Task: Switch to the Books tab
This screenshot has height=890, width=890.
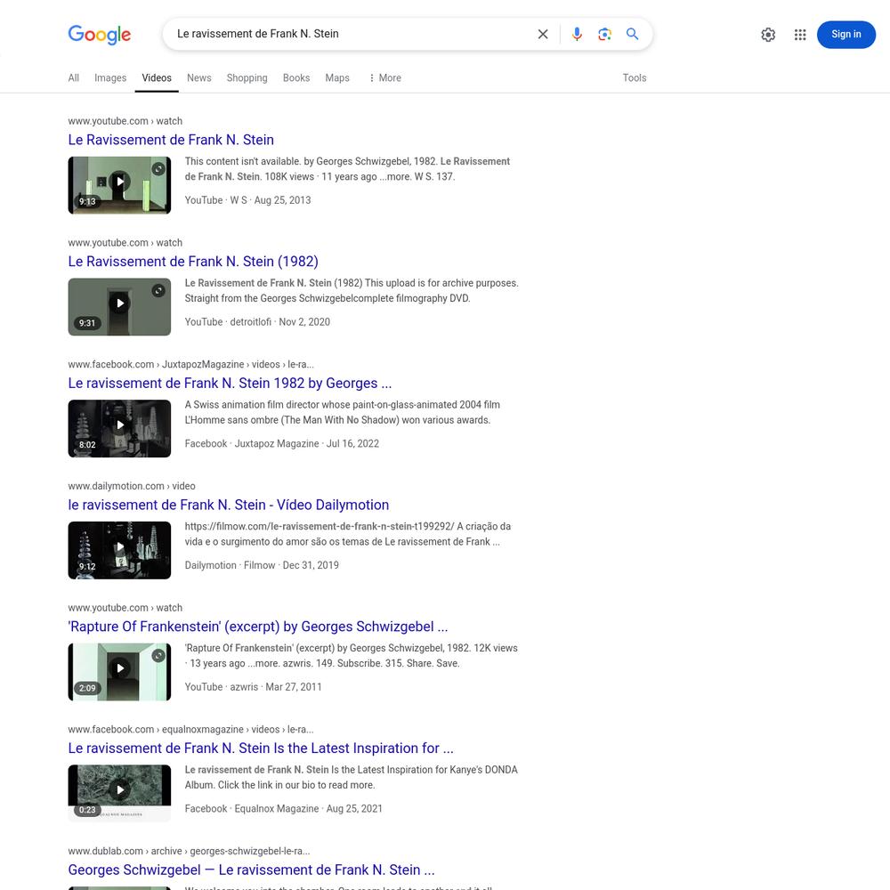Action: click(296, 77)
